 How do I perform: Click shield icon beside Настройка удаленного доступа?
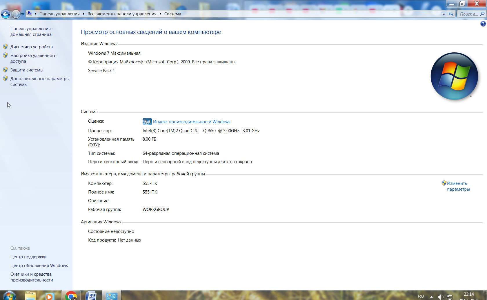click(5, 55)
